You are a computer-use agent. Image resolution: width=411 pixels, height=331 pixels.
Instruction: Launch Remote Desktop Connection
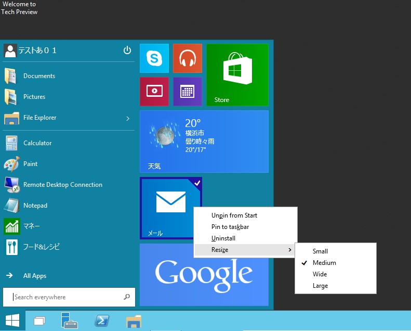69,185
